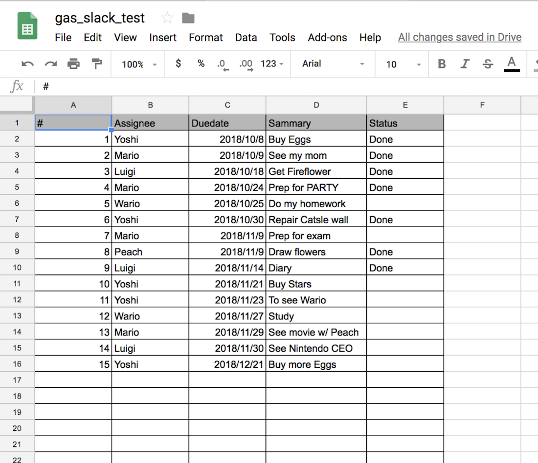538x463 pixels.
Task: Open the Data menu
Action: coord(246,37)
